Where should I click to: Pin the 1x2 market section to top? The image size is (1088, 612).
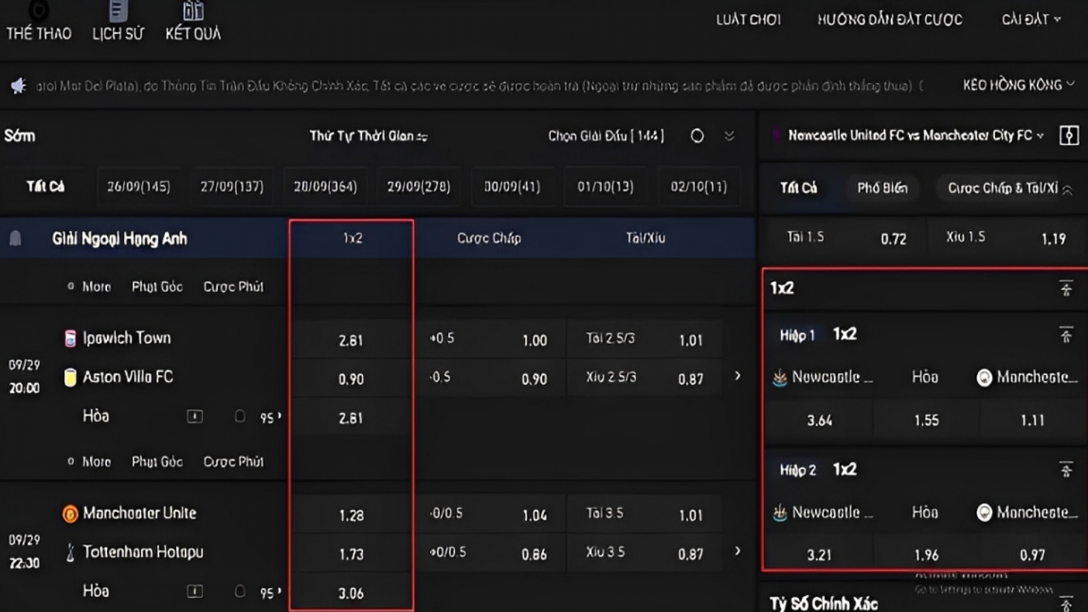tap(1066, 288)
